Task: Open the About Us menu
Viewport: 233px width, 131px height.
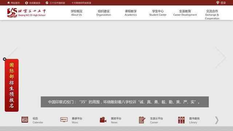Action: pos(76,13)
